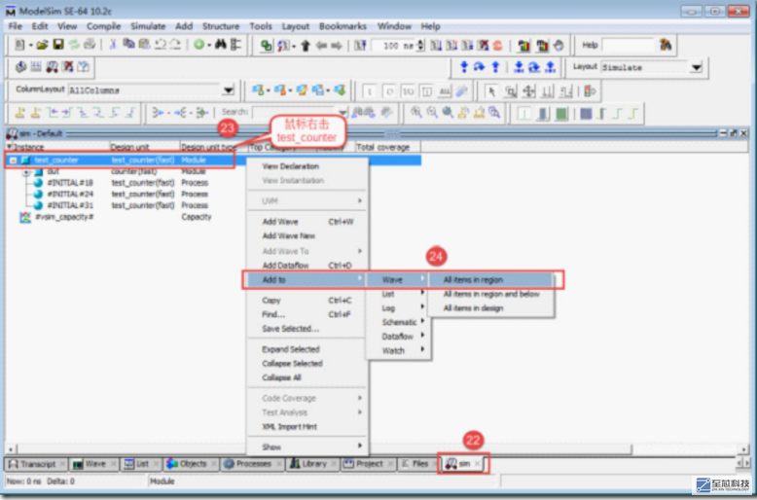The height and width of the screenshot is (500, 757).
Task: Select the four-arrow Pan mode icon
Action: 529,90
